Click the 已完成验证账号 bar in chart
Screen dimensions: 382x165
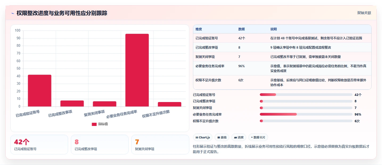pyautogui.click(x=40, y=91)
